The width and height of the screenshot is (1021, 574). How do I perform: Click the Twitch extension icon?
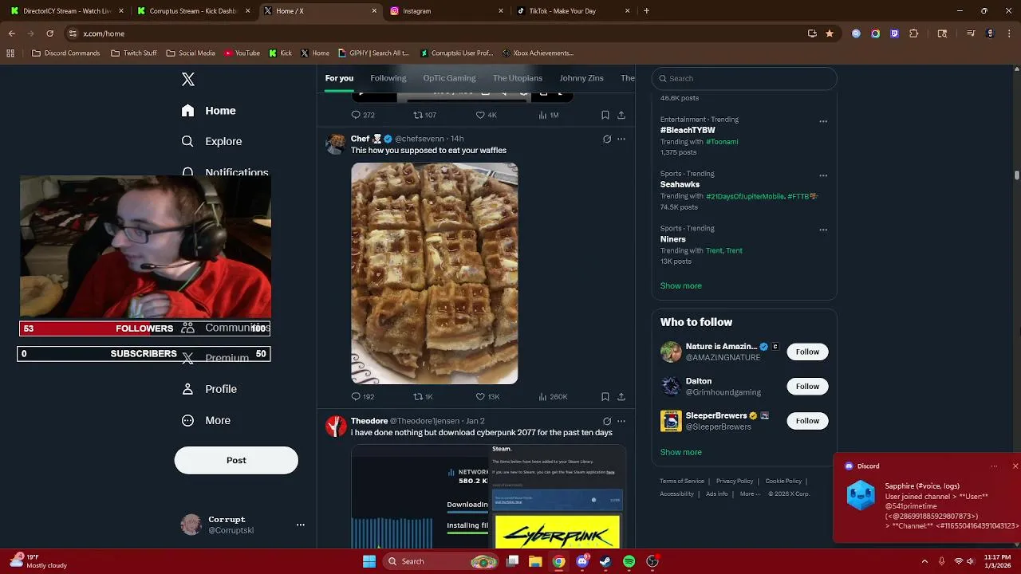tap(894, 33)
